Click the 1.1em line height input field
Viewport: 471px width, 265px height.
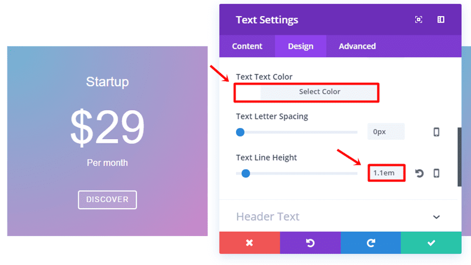(x=385, y=173)
